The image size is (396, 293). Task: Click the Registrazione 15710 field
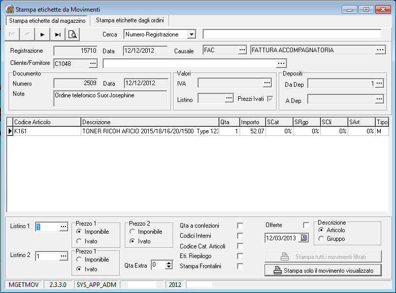point(75,50)
